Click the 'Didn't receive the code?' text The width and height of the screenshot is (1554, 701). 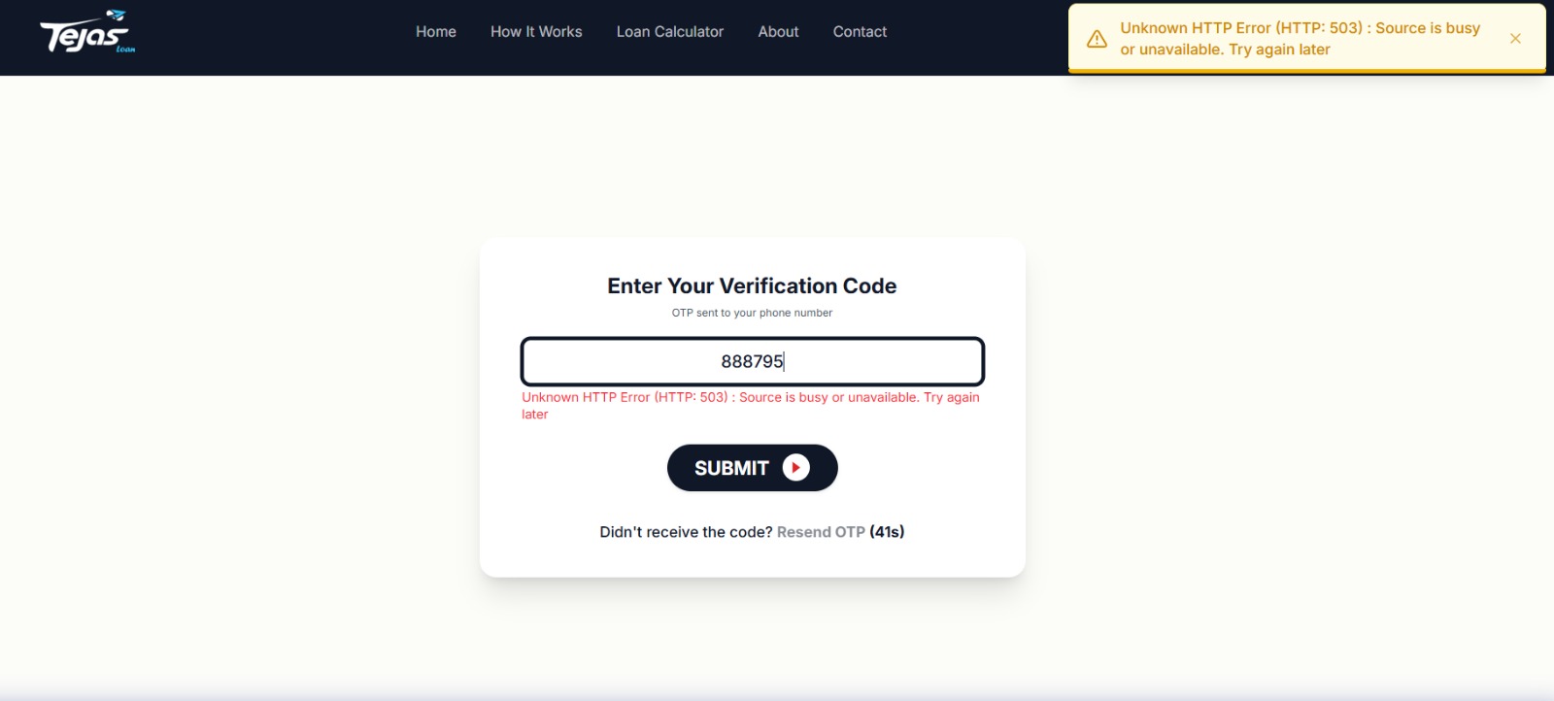[686, 532]
